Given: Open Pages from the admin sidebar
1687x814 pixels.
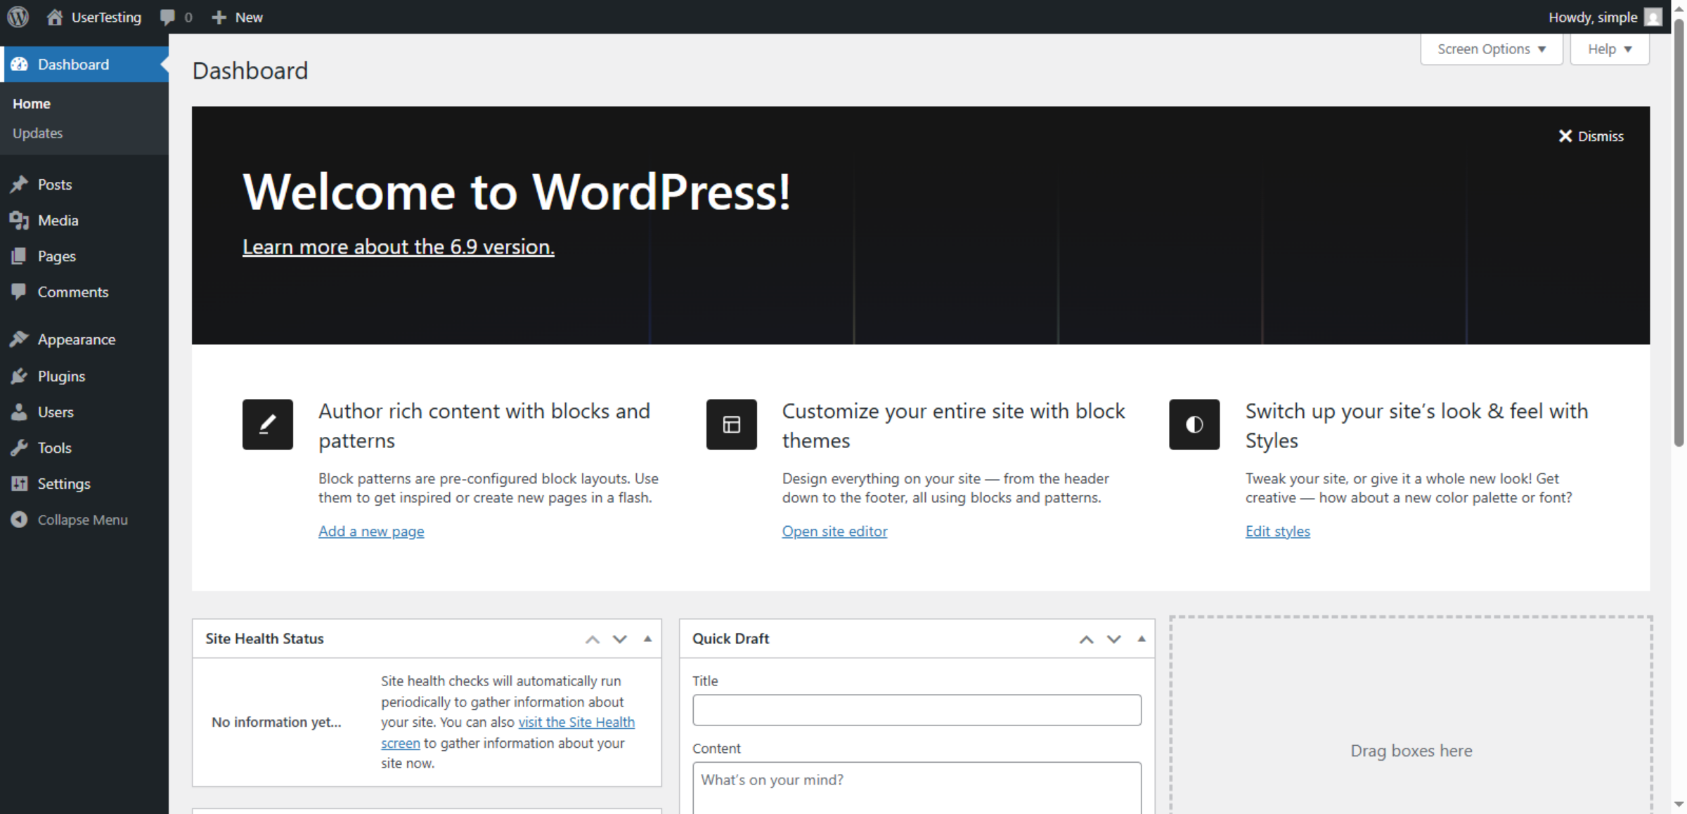Looking at the screenshot, I should [56, 256].
